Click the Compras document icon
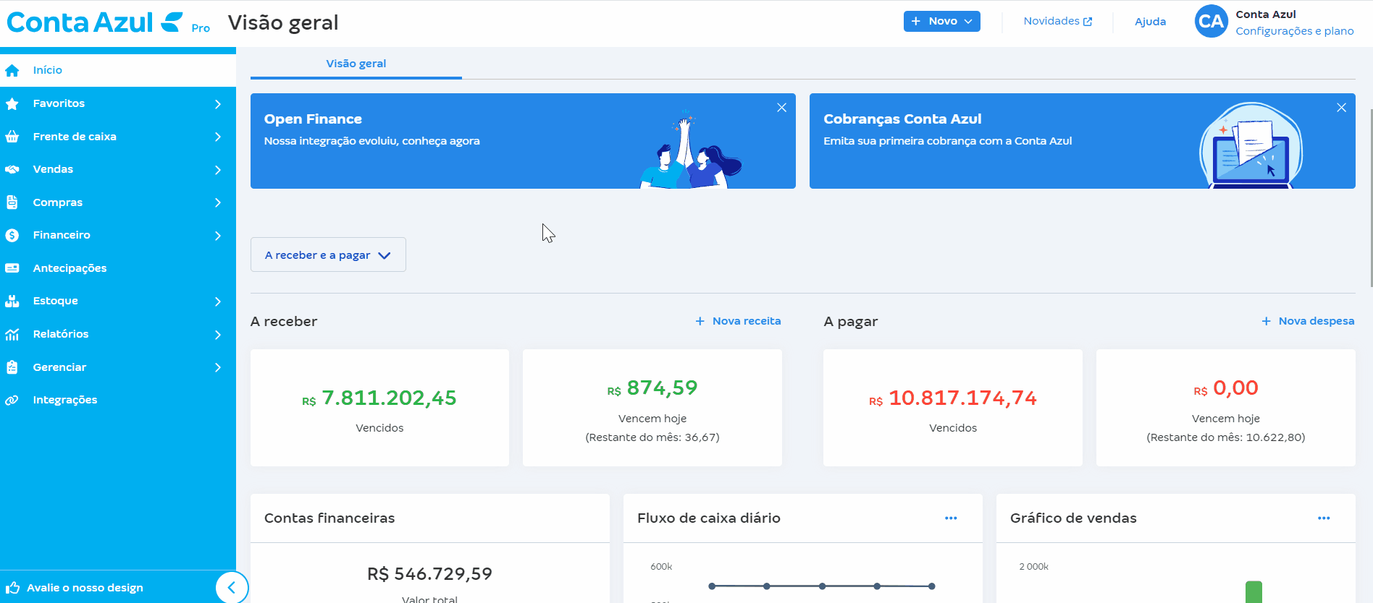This screenshot has height=603, width=1373. coord(12,202)
